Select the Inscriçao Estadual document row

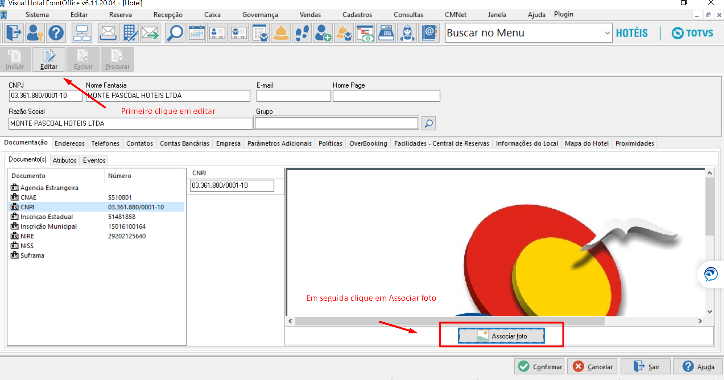tap(96, 217)
